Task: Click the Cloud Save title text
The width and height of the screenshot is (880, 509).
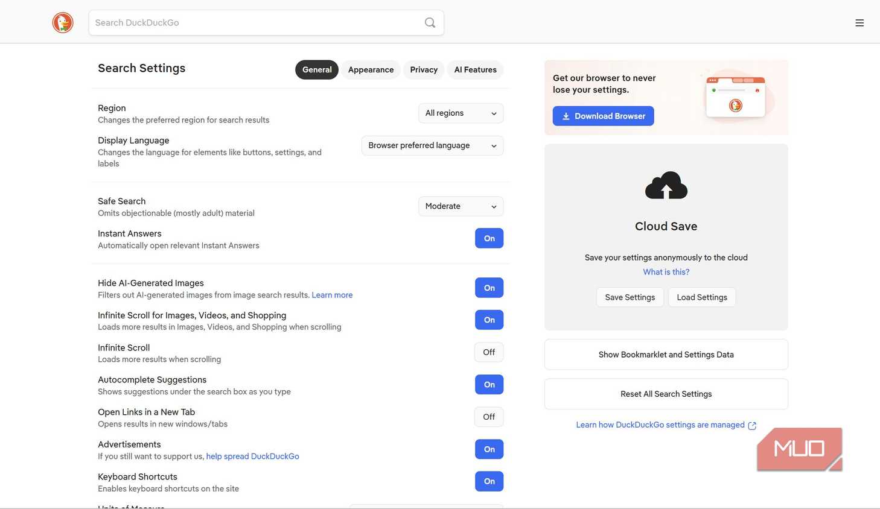Action: 666,226
